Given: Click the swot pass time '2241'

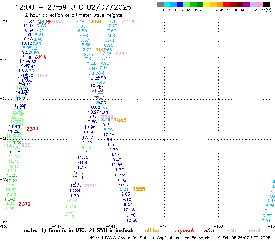Looking at the screenshot, I should [91, 185].
